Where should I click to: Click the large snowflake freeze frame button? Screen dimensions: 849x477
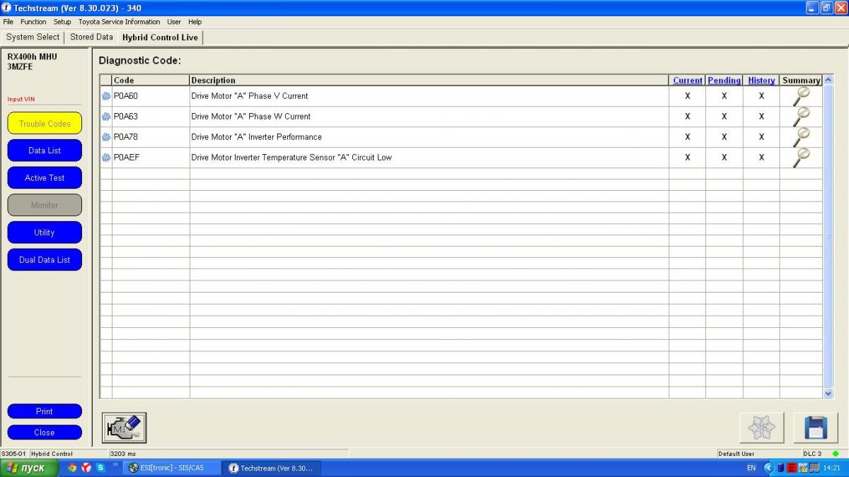761,428
